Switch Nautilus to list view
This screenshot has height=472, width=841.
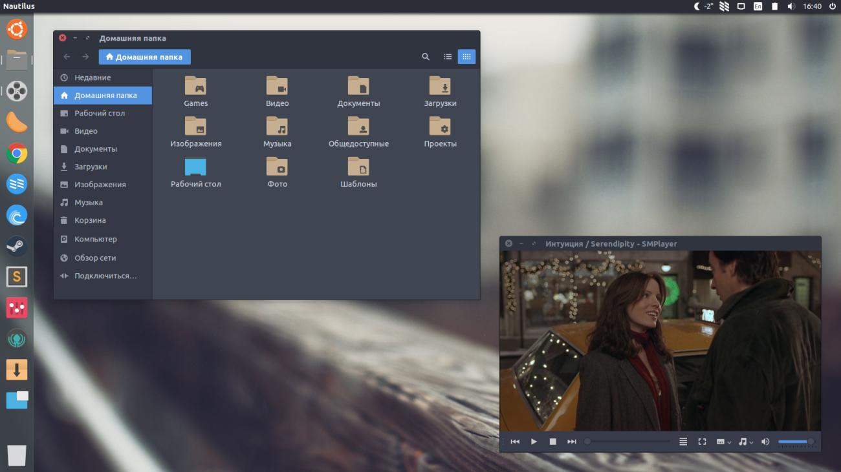click(x=448, y=57)
